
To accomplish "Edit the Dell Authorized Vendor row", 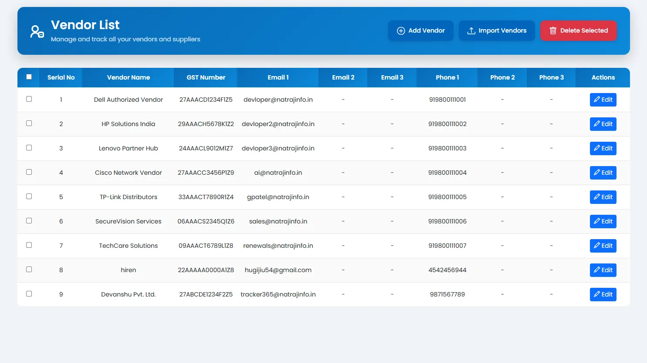I will [x=603, y=100].
